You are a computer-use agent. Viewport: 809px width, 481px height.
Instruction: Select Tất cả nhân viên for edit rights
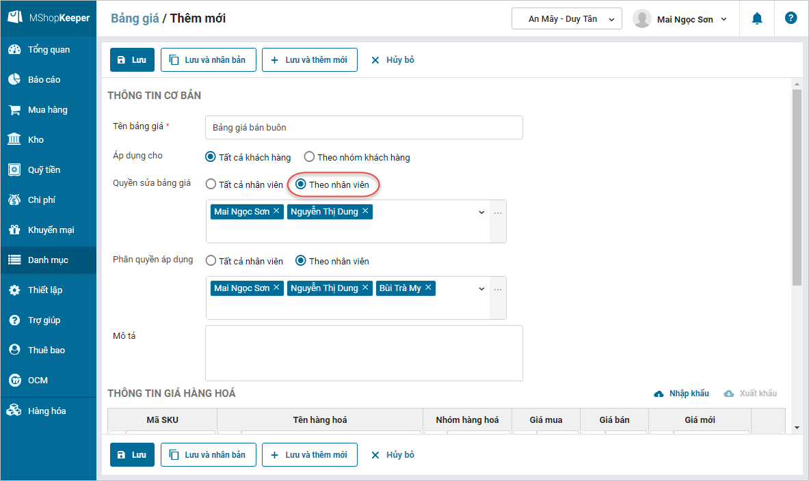(x=211, y=184)
